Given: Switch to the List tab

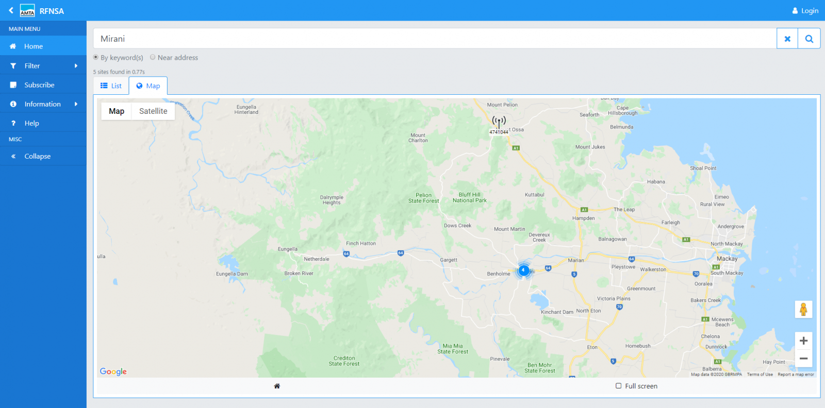Looking at the screenshot, I should tap(111, 86).
